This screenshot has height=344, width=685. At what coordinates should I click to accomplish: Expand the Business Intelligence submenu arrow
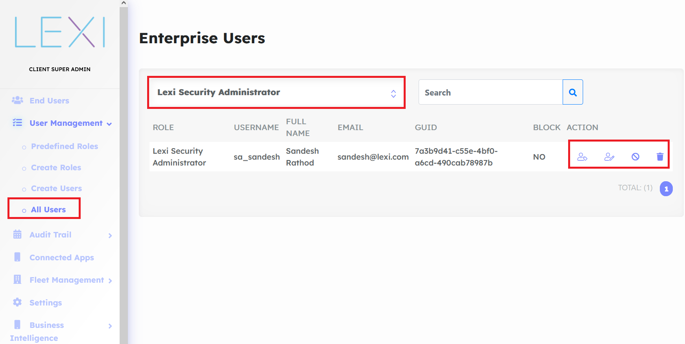point(110,326)
